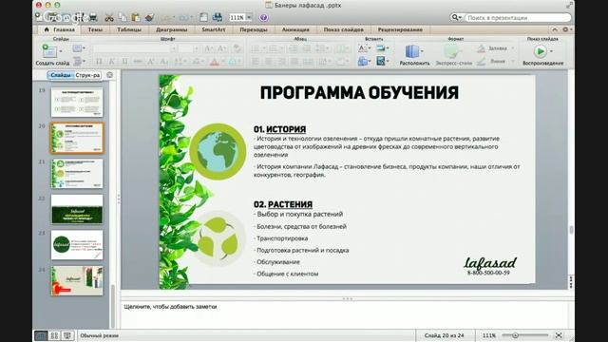Click the Cut scissors icon

(x=109, y=17)
